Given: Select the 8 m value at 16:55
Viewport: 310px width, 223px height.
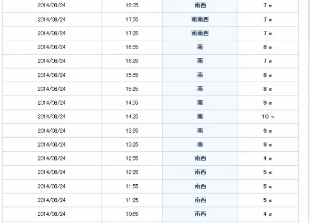Looking at the screenshot, I should [268, 47].
